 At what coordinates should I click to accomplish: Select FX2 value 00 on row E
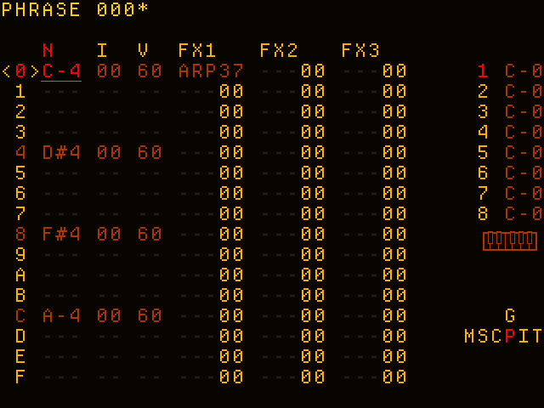pos(313,357)
